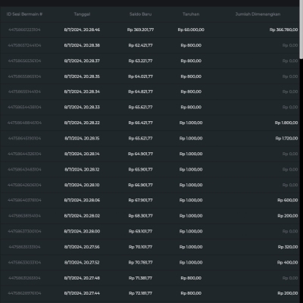
Task: Select the Saldo Baru column header
Action: [x=140, y=14]
